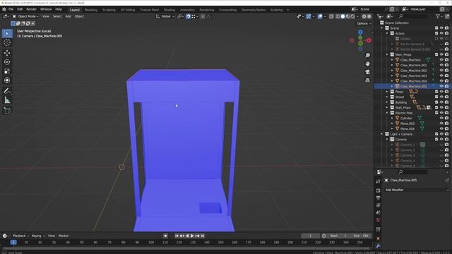The width and height of the screenshot is (452, 254).
Task: Hide Claw_Machine object with eye icon
Action: coord(441,60)
